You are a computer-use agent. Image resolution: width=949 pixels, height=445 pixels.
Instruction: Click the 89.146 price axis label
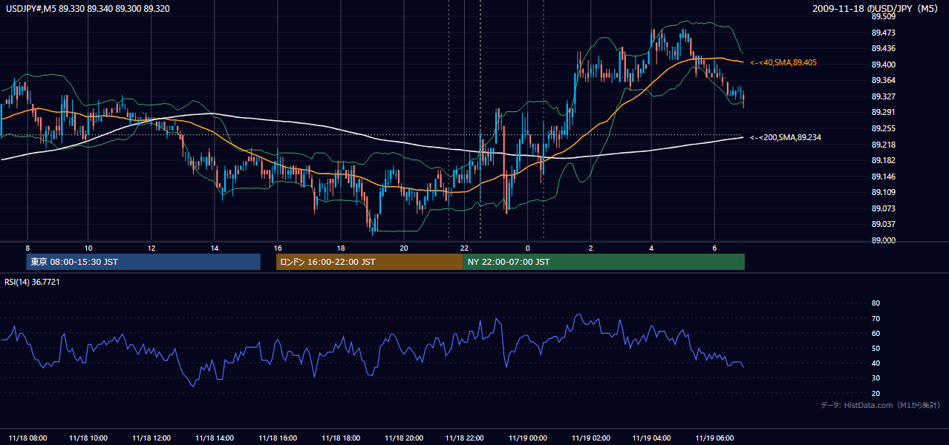[883, 177]
